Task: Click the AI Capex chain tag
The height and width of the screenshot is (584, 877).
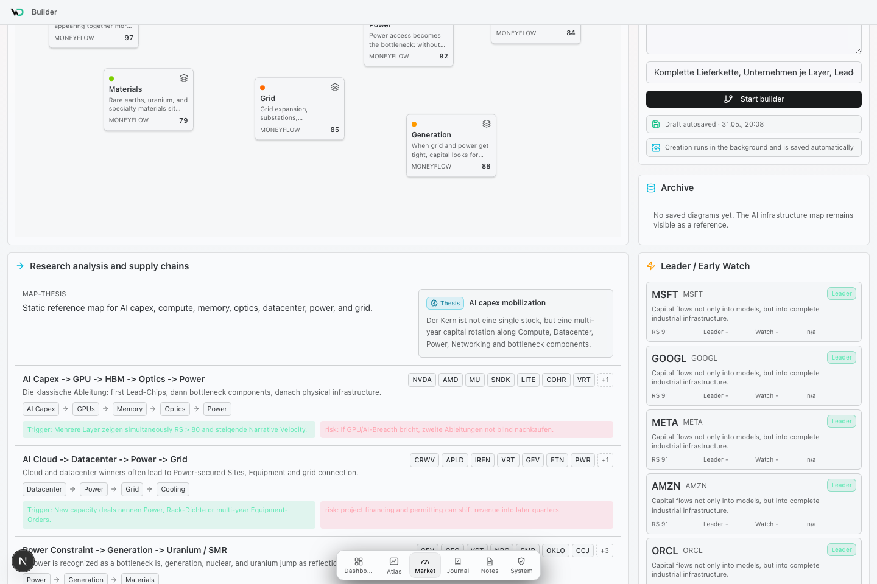Action: click(x=41, y=409)
